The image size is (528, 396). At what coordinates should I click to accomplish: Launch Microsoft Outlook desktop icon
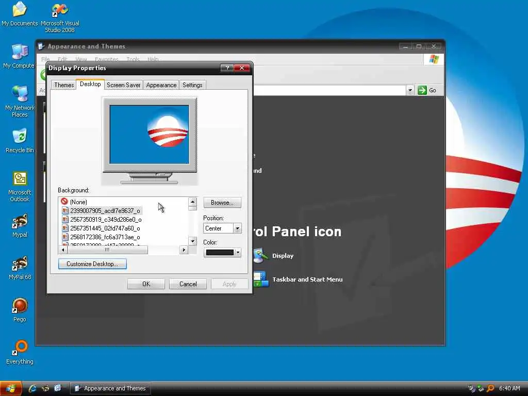[20, 186]
